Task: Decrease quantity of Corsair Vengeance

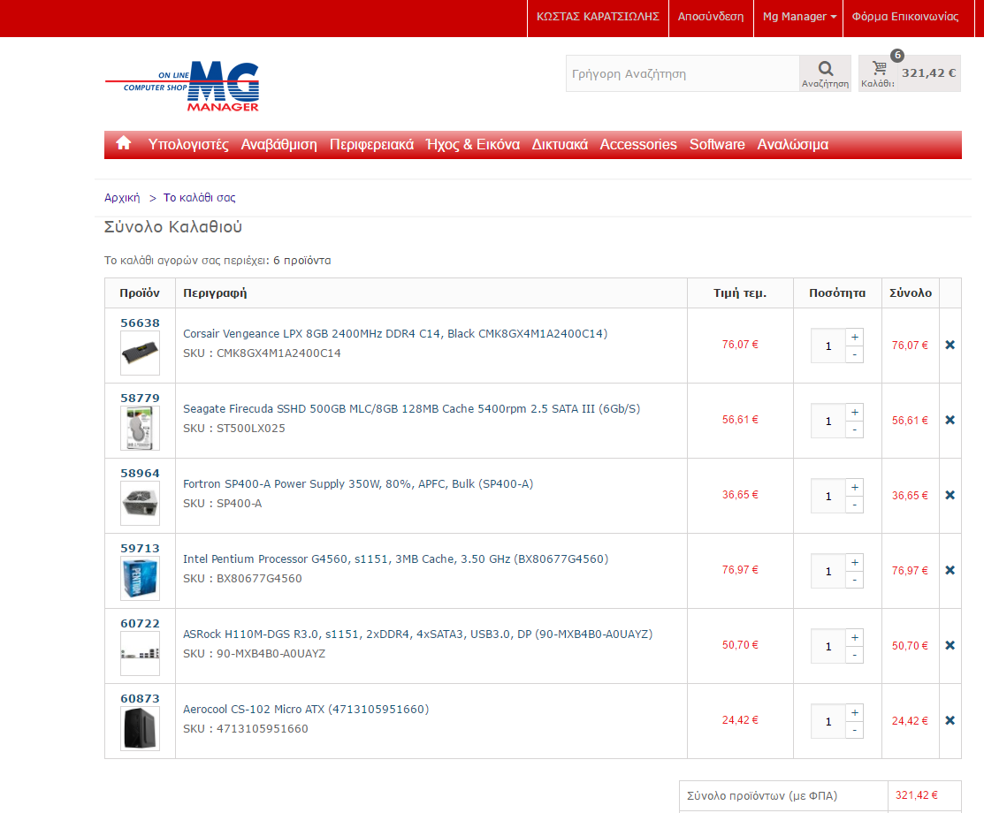Action: (x=854, y=354)
